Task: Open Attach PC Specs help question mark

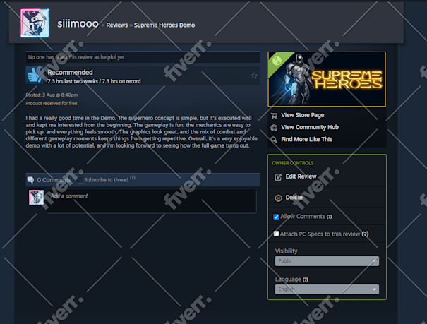Action: tap(365, 234)
